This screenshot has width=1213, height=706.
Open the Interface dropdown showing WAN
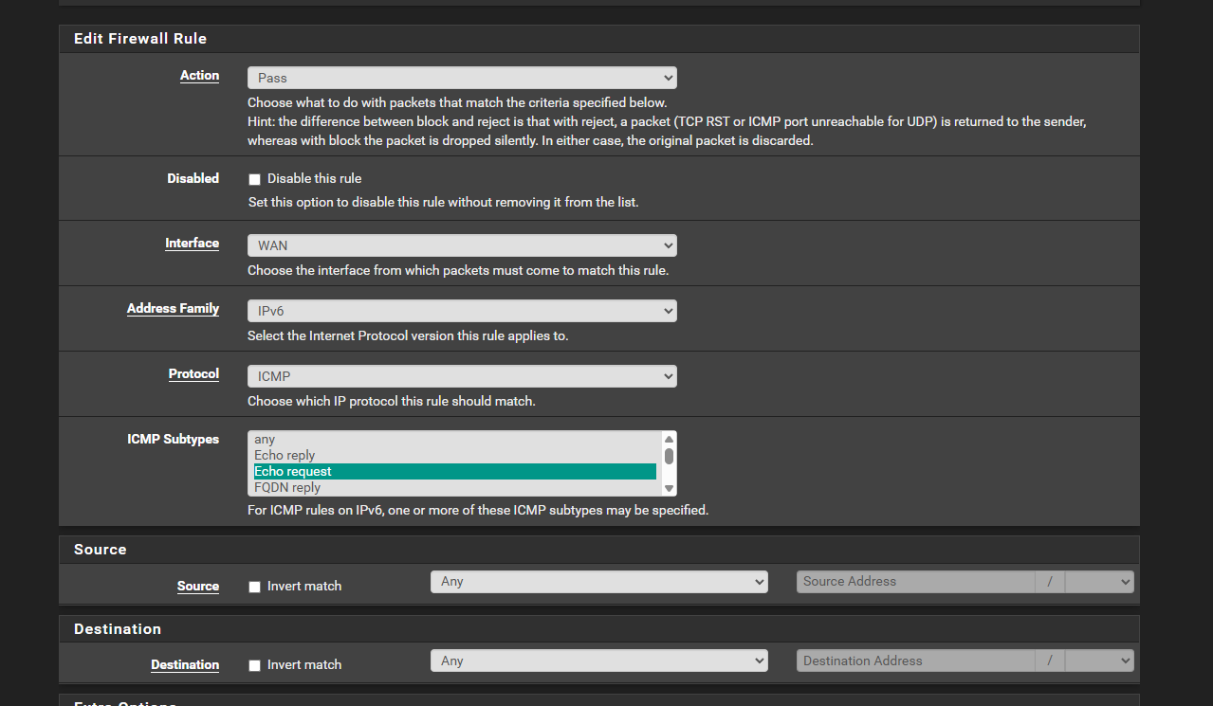click(462, 245)
